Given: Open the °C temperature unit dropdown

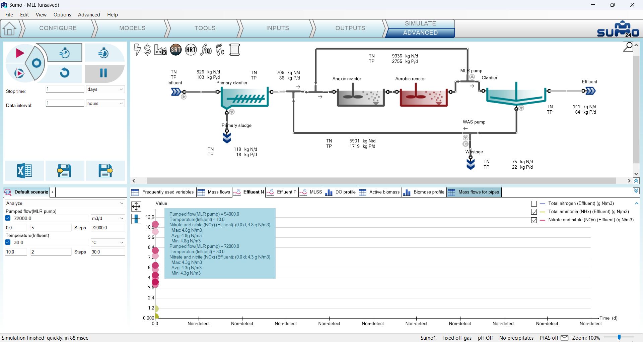Looking at the screenshot, I should [108, 242].
